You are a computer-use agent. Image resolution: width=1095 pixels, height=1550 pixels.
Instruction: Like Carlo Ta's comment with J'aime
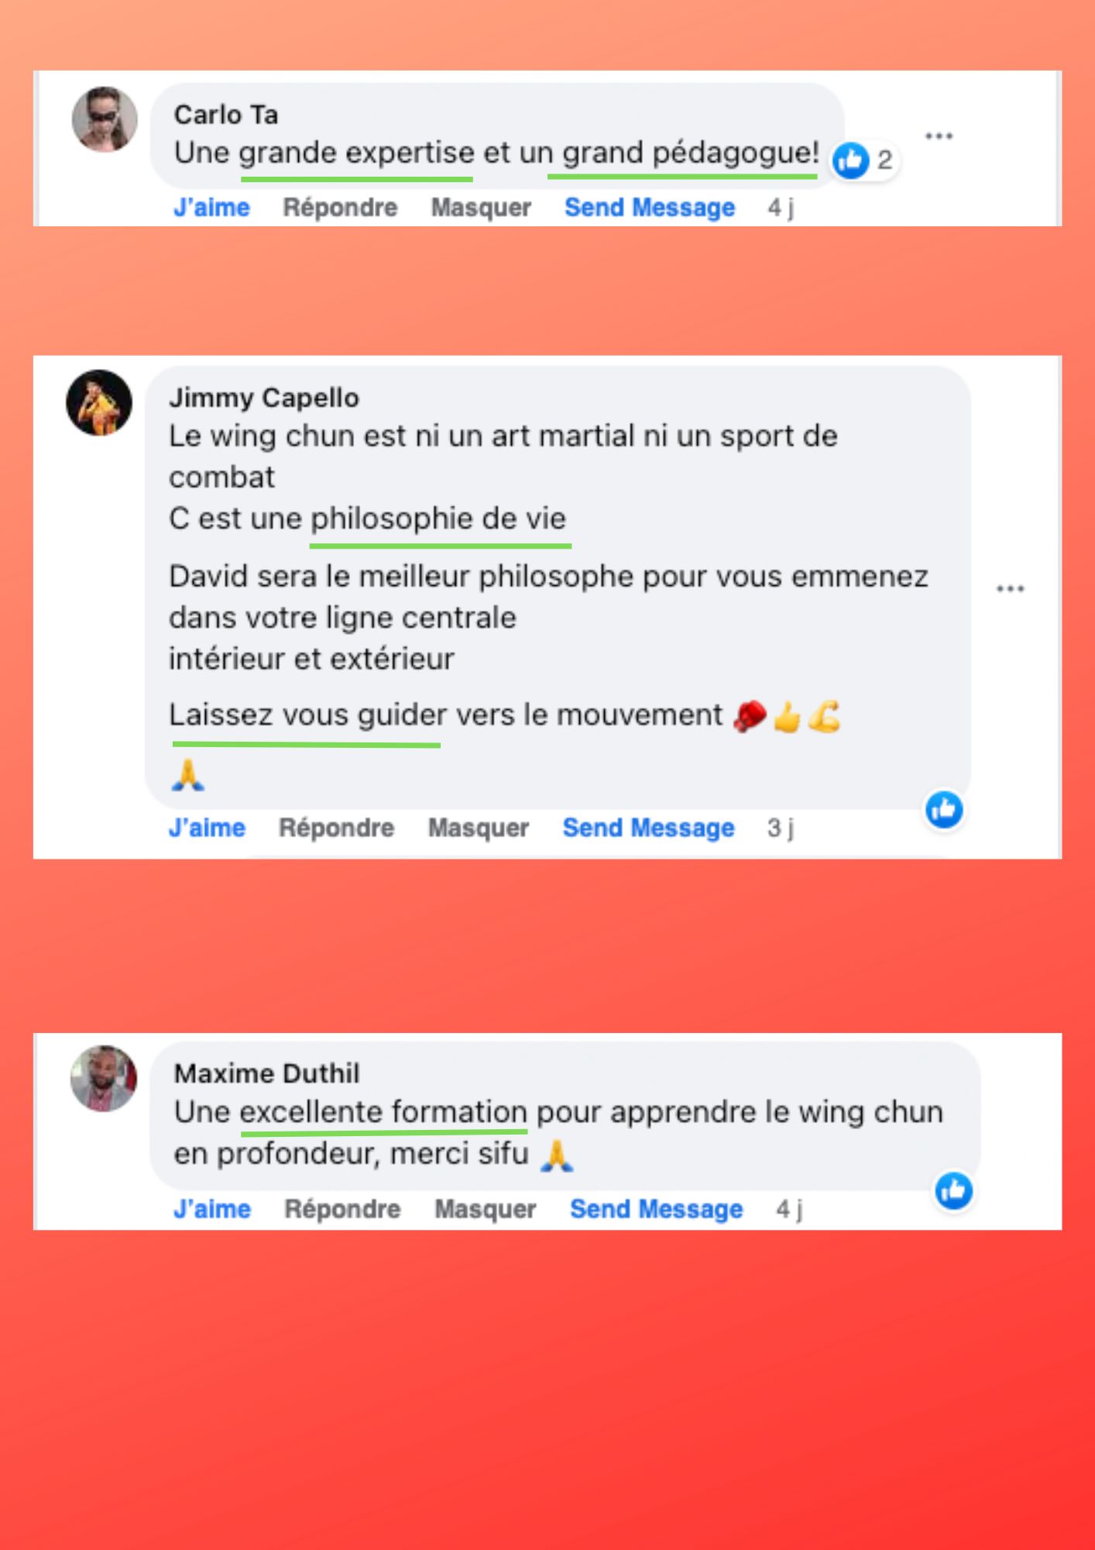pyautogui.click(x=211, y=208)
